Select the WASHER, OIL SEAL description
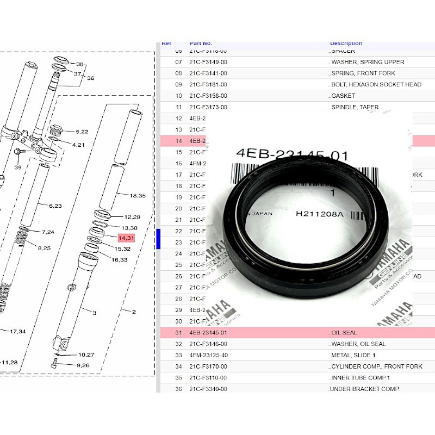This screenshot has width=435, height=435. click(357, 344)
